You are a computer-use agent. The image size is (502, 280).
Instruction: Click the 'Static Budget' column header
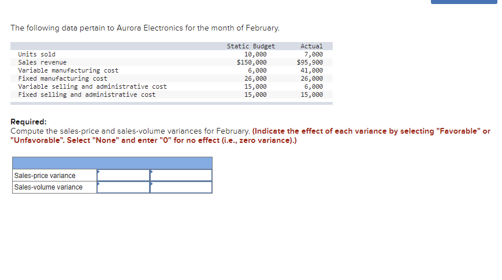251,46
